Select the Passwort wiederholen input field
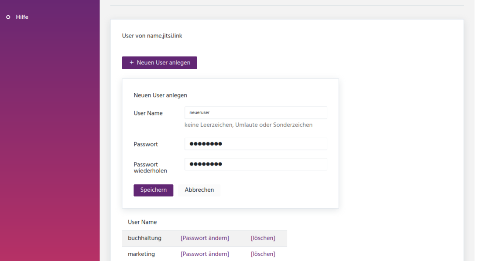The height and width of the screenshot is (261, 480). tap(255, 164)
